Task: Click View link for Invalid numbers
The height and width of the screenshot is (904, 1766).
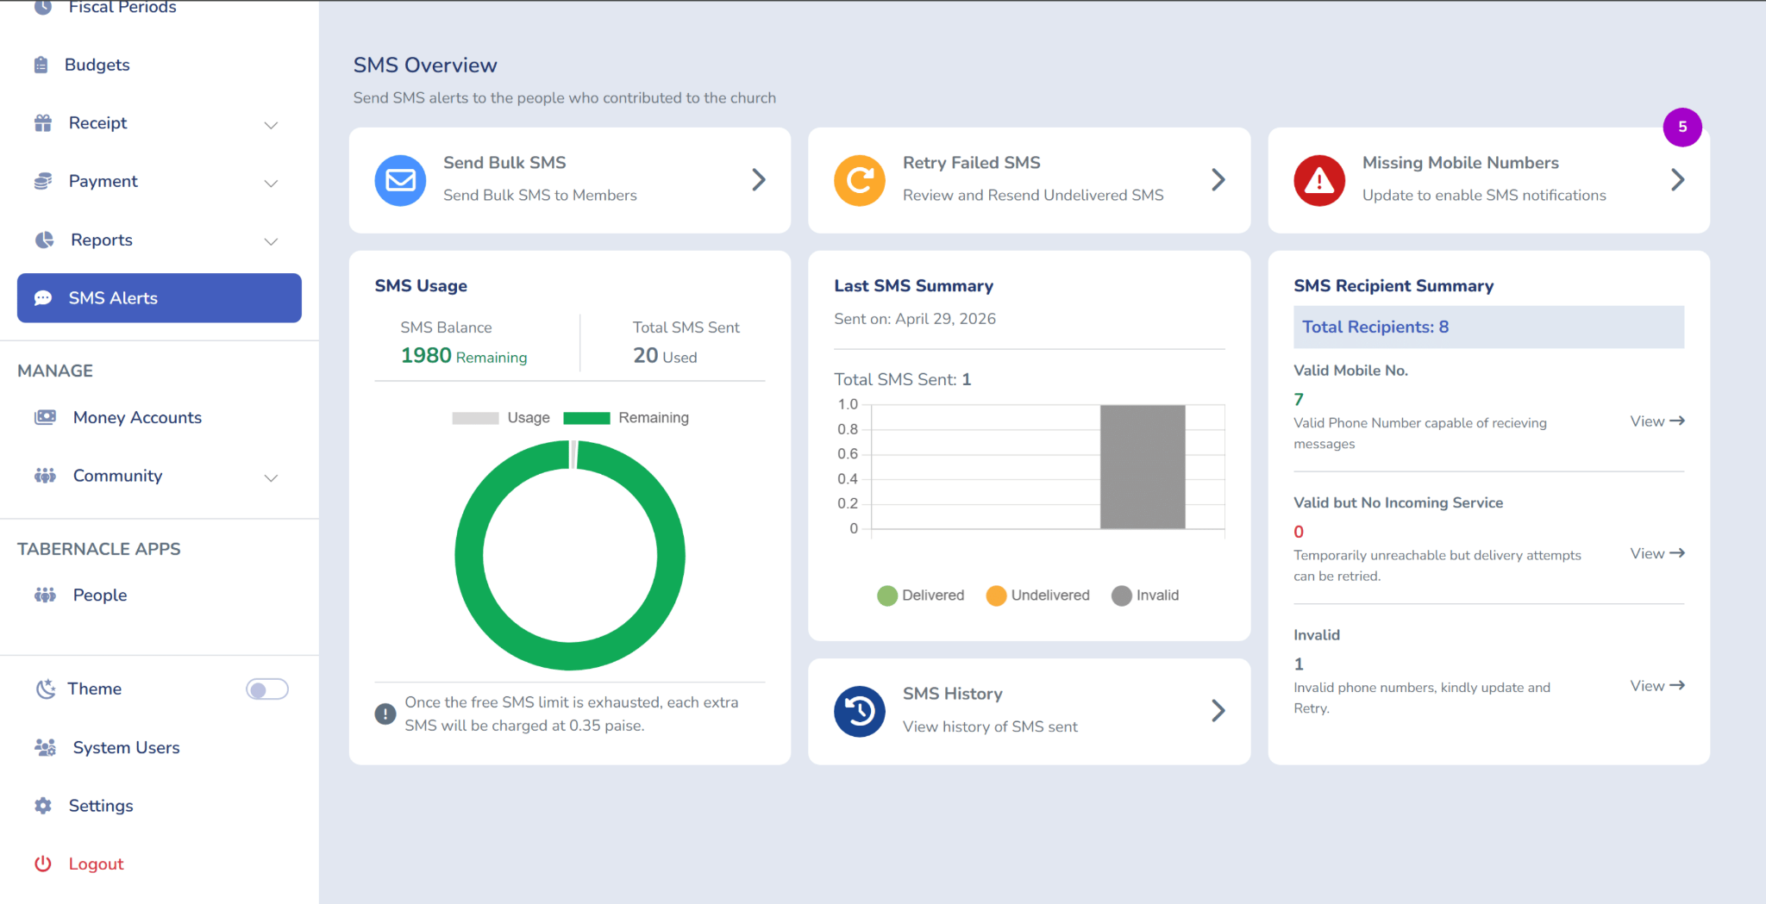Action: point(1657,686)
